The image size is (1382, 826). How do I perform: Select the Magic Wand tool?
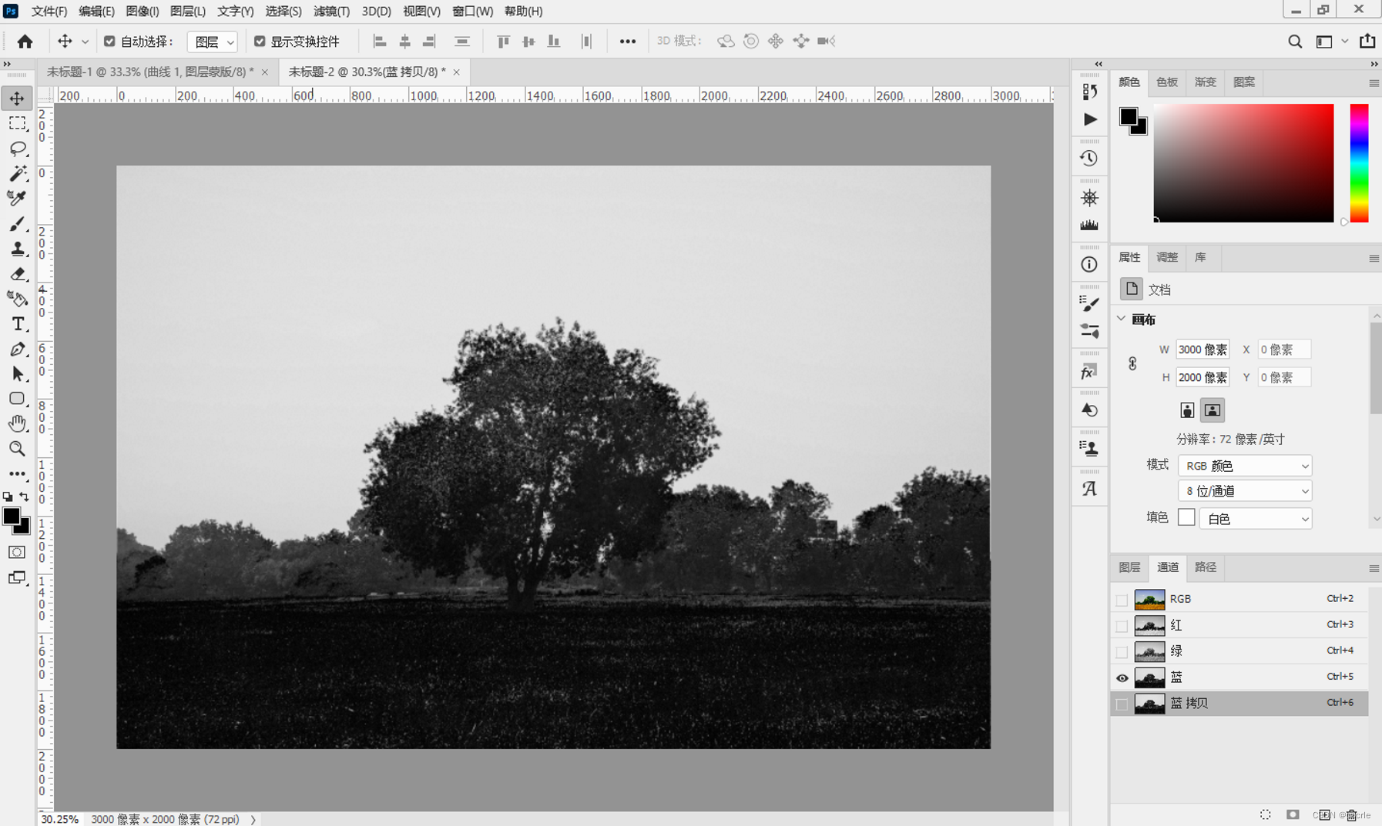[17, 174]
